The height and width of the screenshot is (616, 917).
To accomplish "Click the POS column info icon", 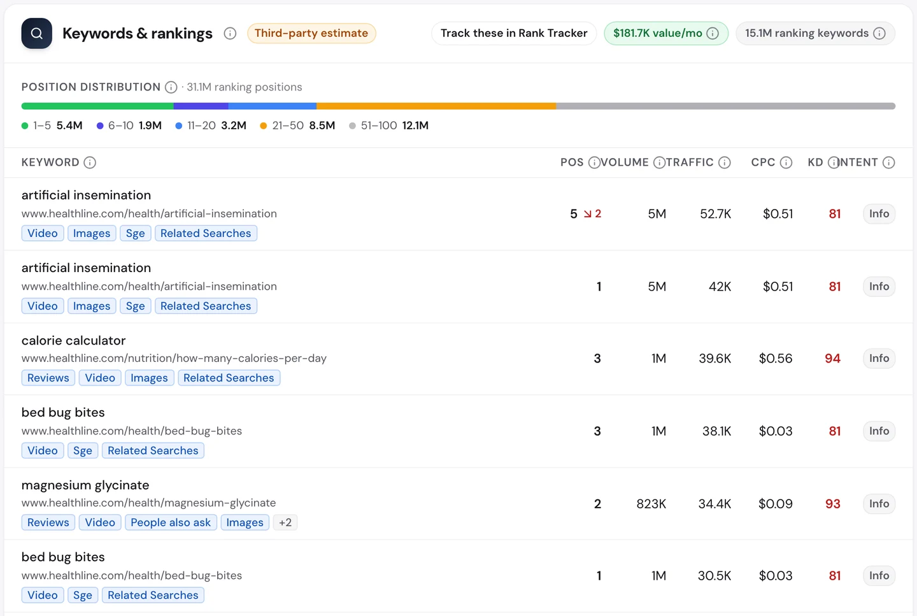I will point(594,162).
